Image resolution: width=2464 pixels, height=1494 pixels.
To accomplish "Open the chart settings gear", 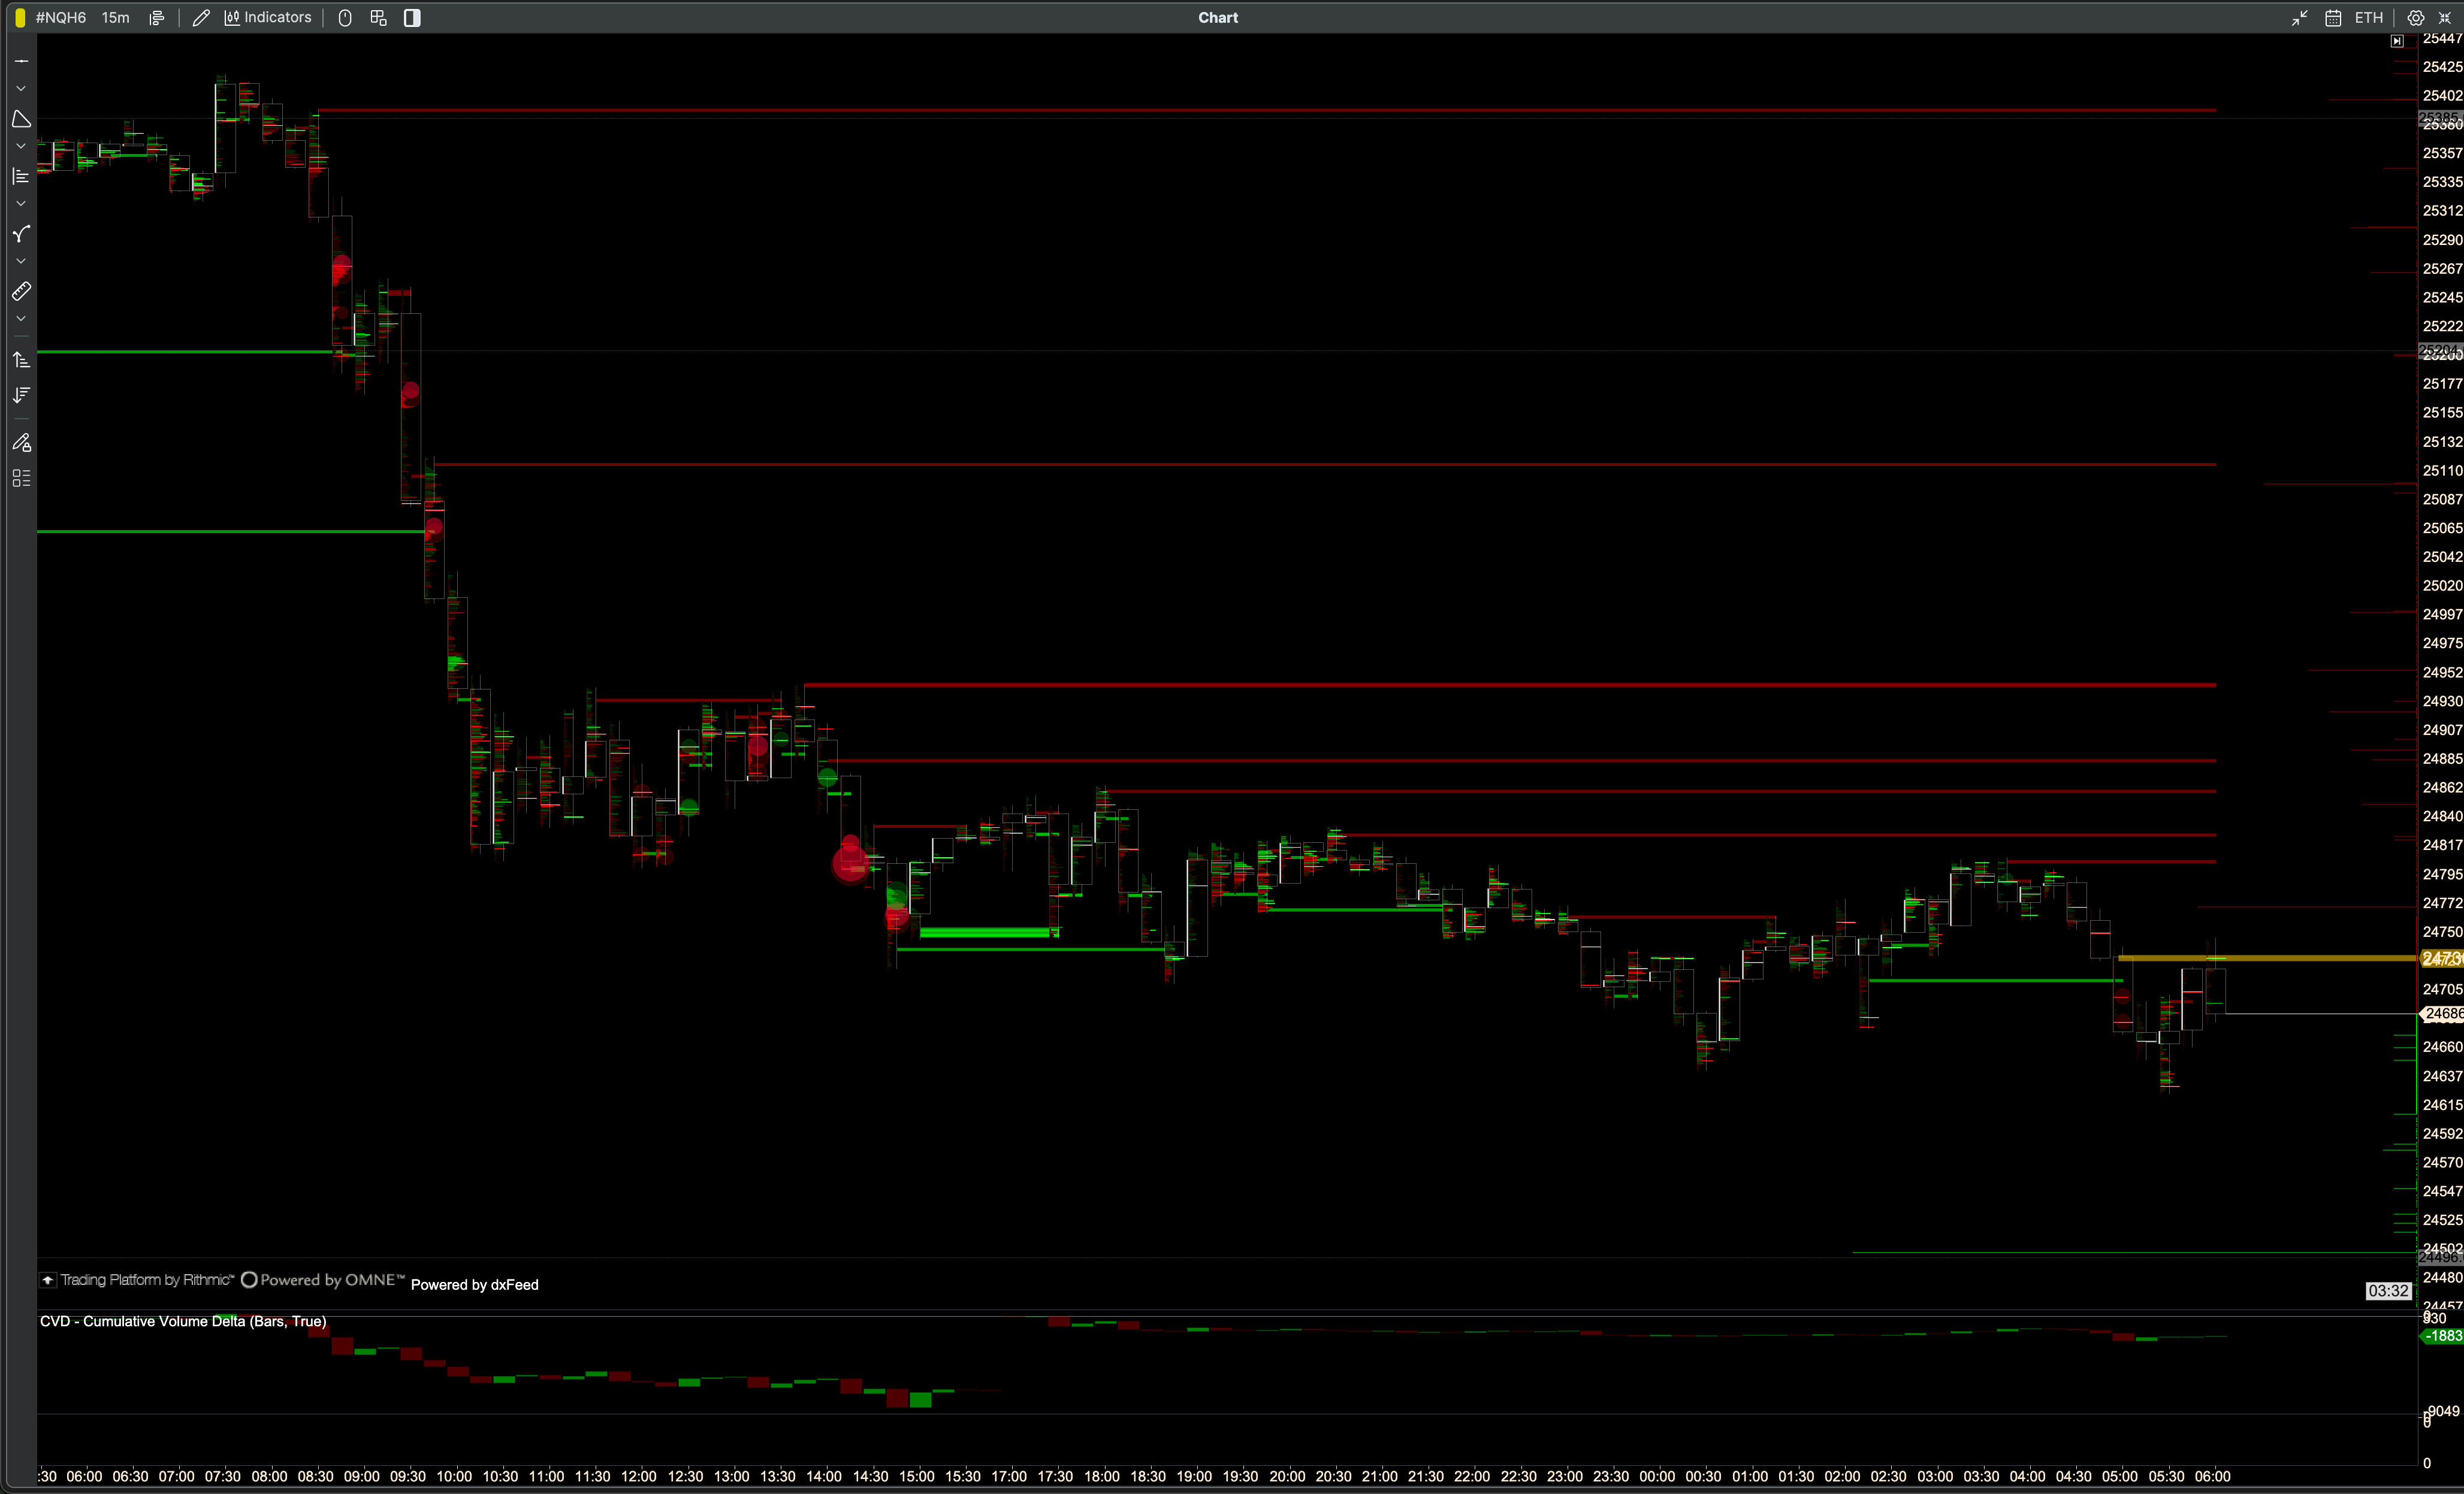I will [x=2415, y=17].
